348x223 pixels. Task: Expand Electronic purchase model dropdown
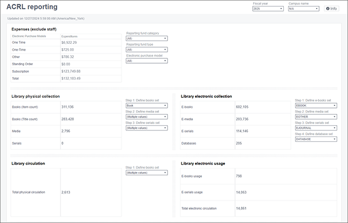point(147,61)
